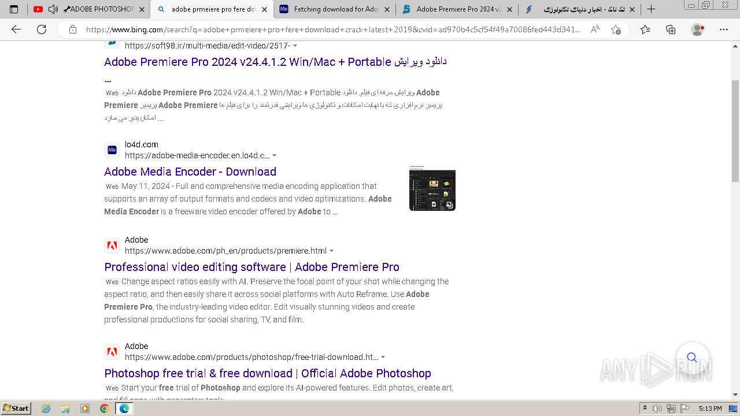Show hidden system tray icons
This screenshot has width=740, height=416.
coord(645,408)
